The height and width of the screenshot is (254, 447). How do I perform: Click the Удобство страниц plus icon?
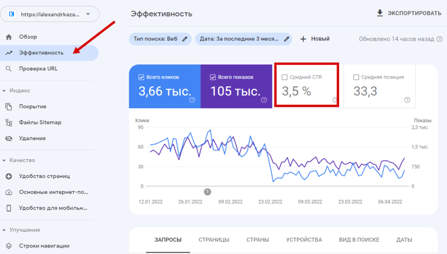tap(9, 176)
